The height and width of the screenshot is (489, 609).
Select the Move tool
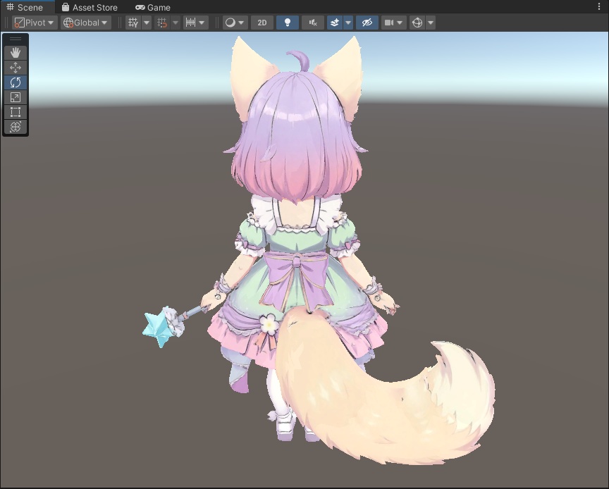[x=15, y=67]
